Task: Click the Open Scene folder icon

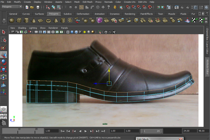Action: click(32, 7)
